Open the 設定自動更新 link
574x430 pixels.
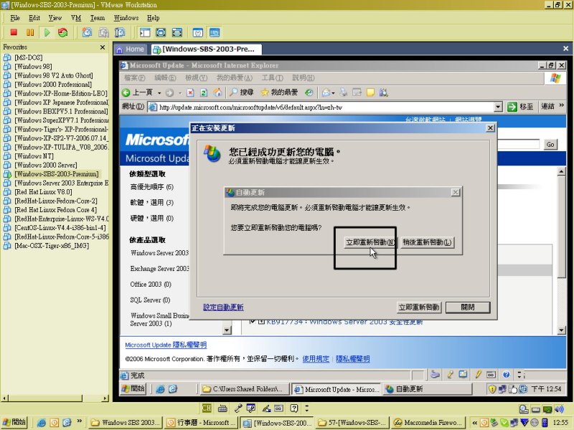(x=223, y=307)
